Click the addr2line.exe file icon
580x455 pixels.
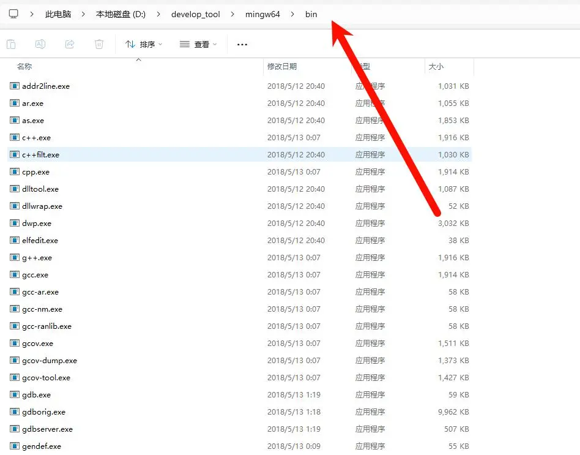pos(15,86)
